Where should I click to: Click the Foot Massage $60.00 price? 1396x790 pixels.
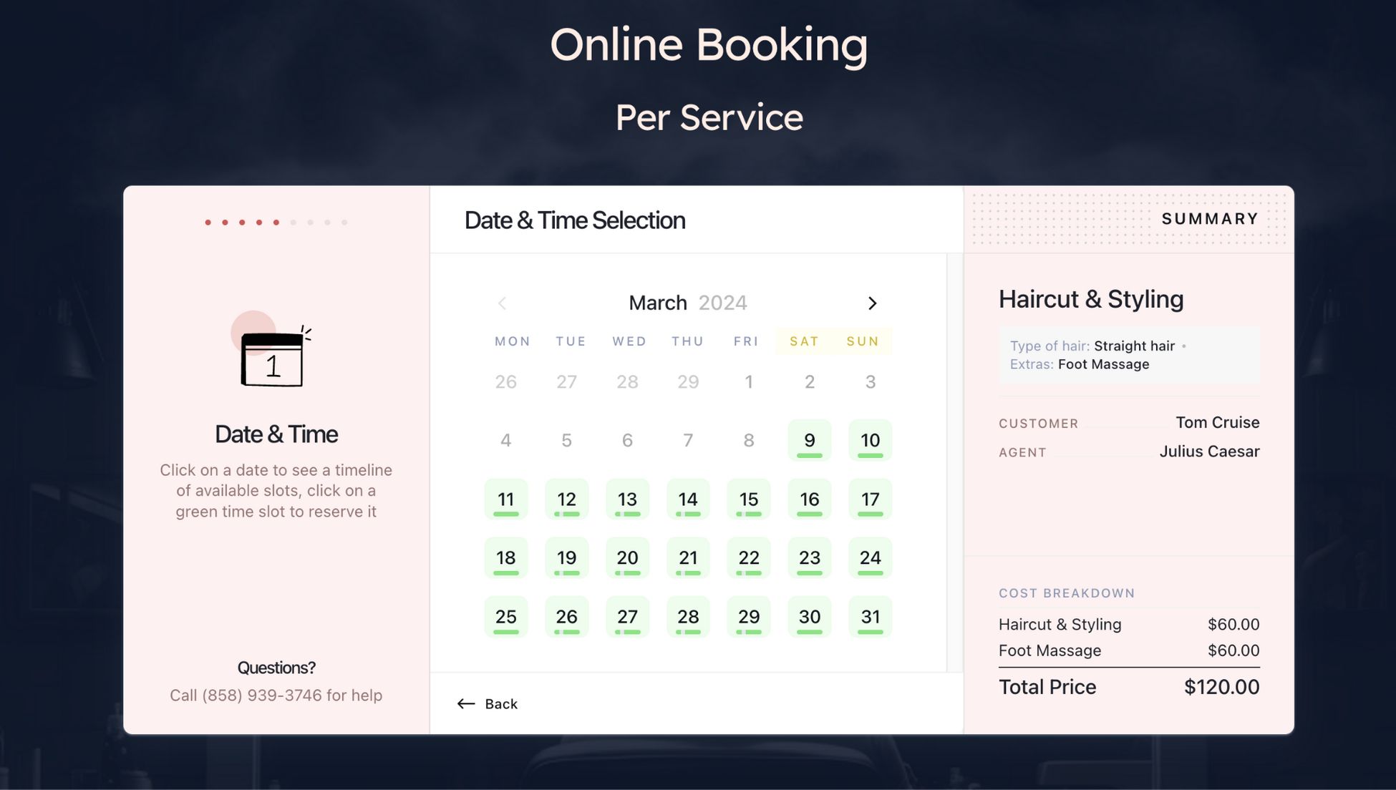1233,650
